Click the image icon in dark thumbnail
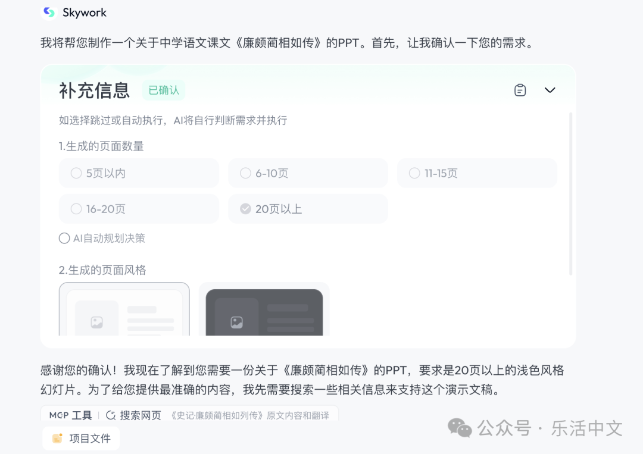 click(236, 323)
